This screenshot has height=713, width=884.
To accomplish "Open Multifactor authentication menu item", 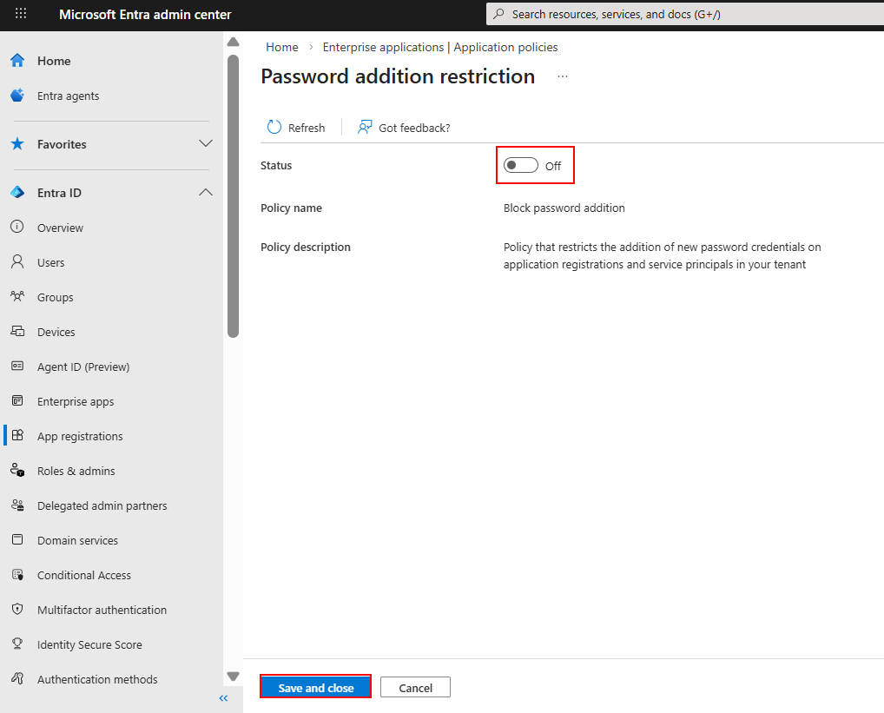I will pos(102,610).
